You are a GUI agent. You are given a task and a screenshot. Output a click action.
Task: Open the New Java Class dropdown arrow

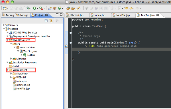point(62,8)
